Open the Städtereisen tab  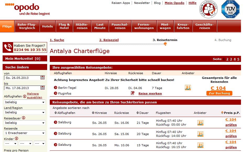(82, 26)
